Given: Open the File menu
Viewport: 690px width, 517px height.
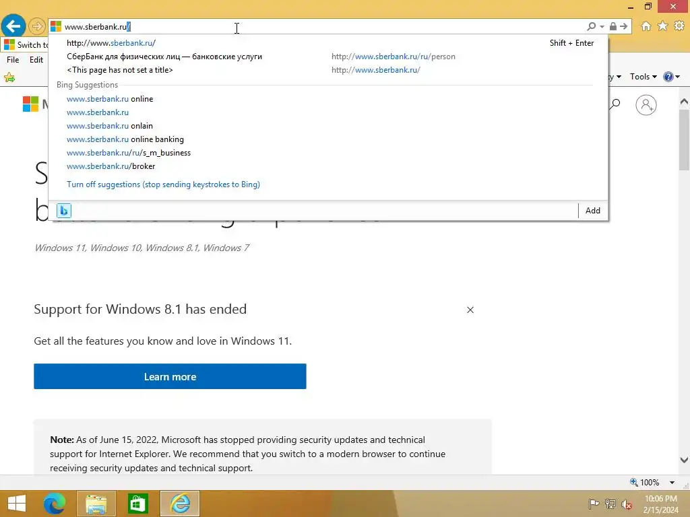Looking at the screenshot, I should (x=13, y=60).
